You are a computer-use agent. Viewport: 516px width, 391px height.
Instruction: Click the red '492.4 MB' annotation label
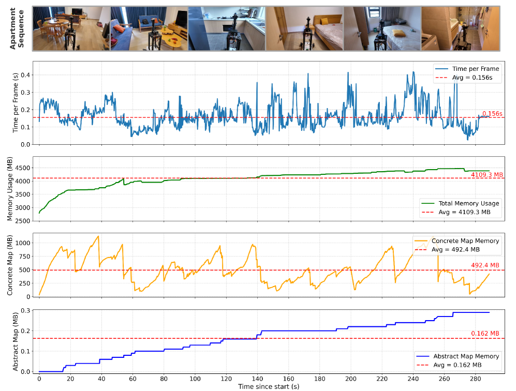(485, 265)
